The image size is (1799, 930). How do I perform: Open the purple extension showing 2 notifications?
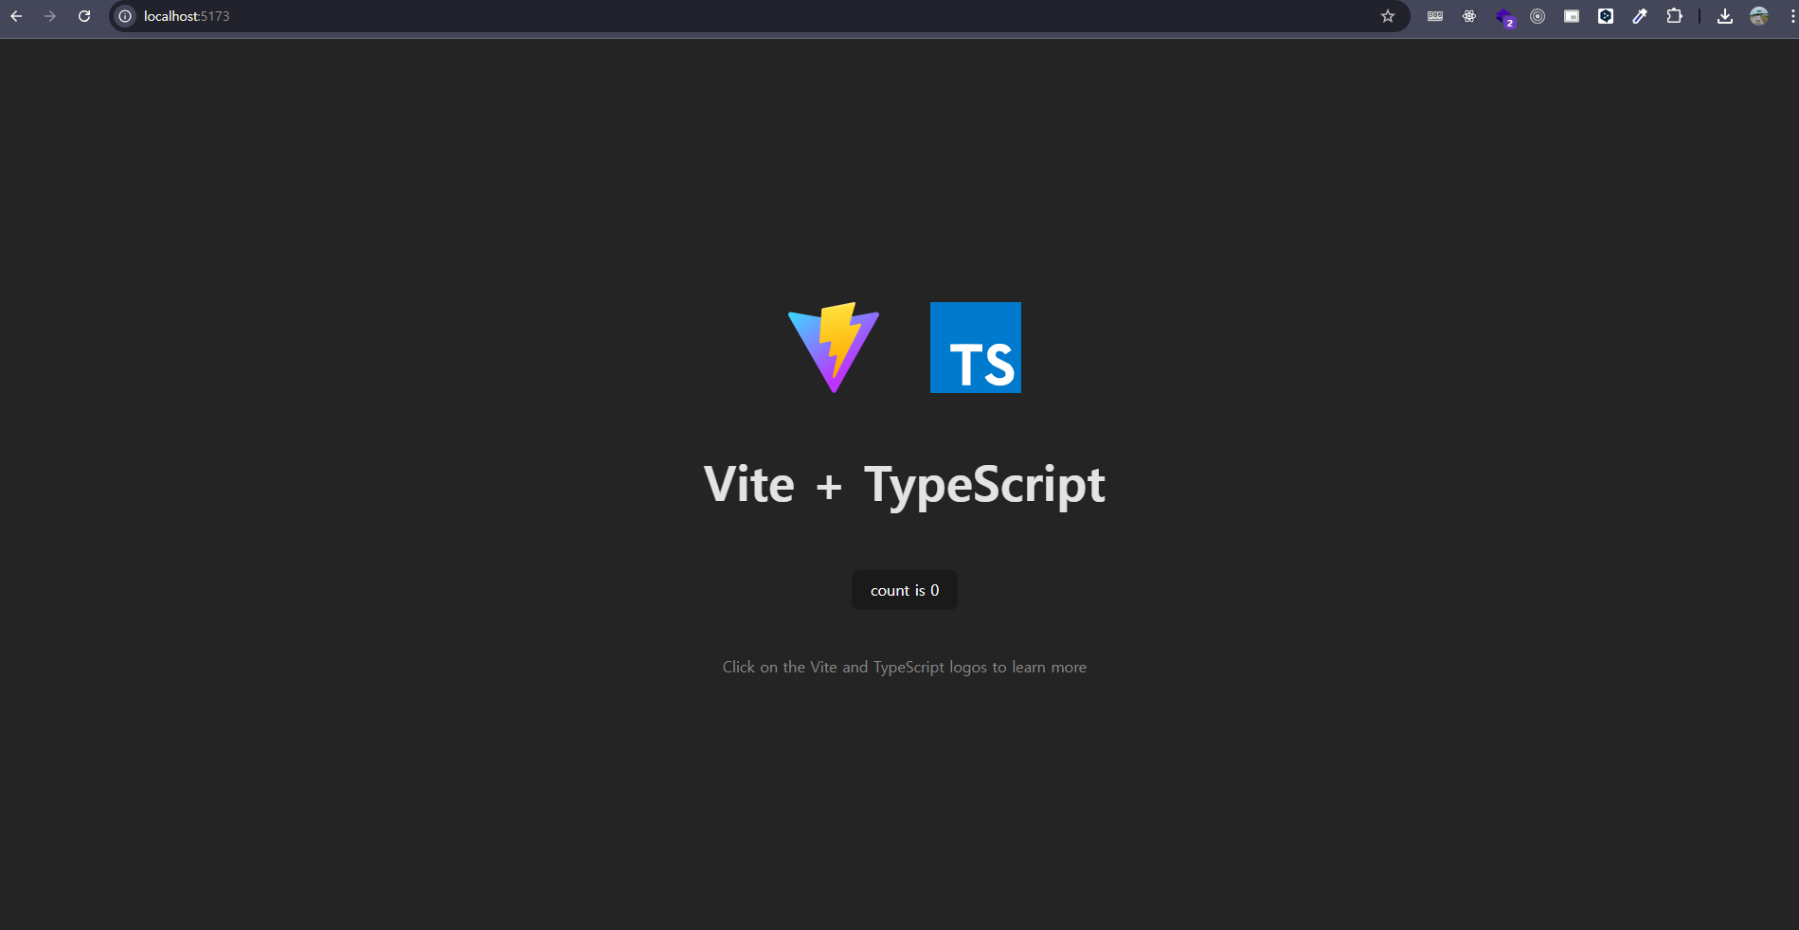coord(1505,16)
